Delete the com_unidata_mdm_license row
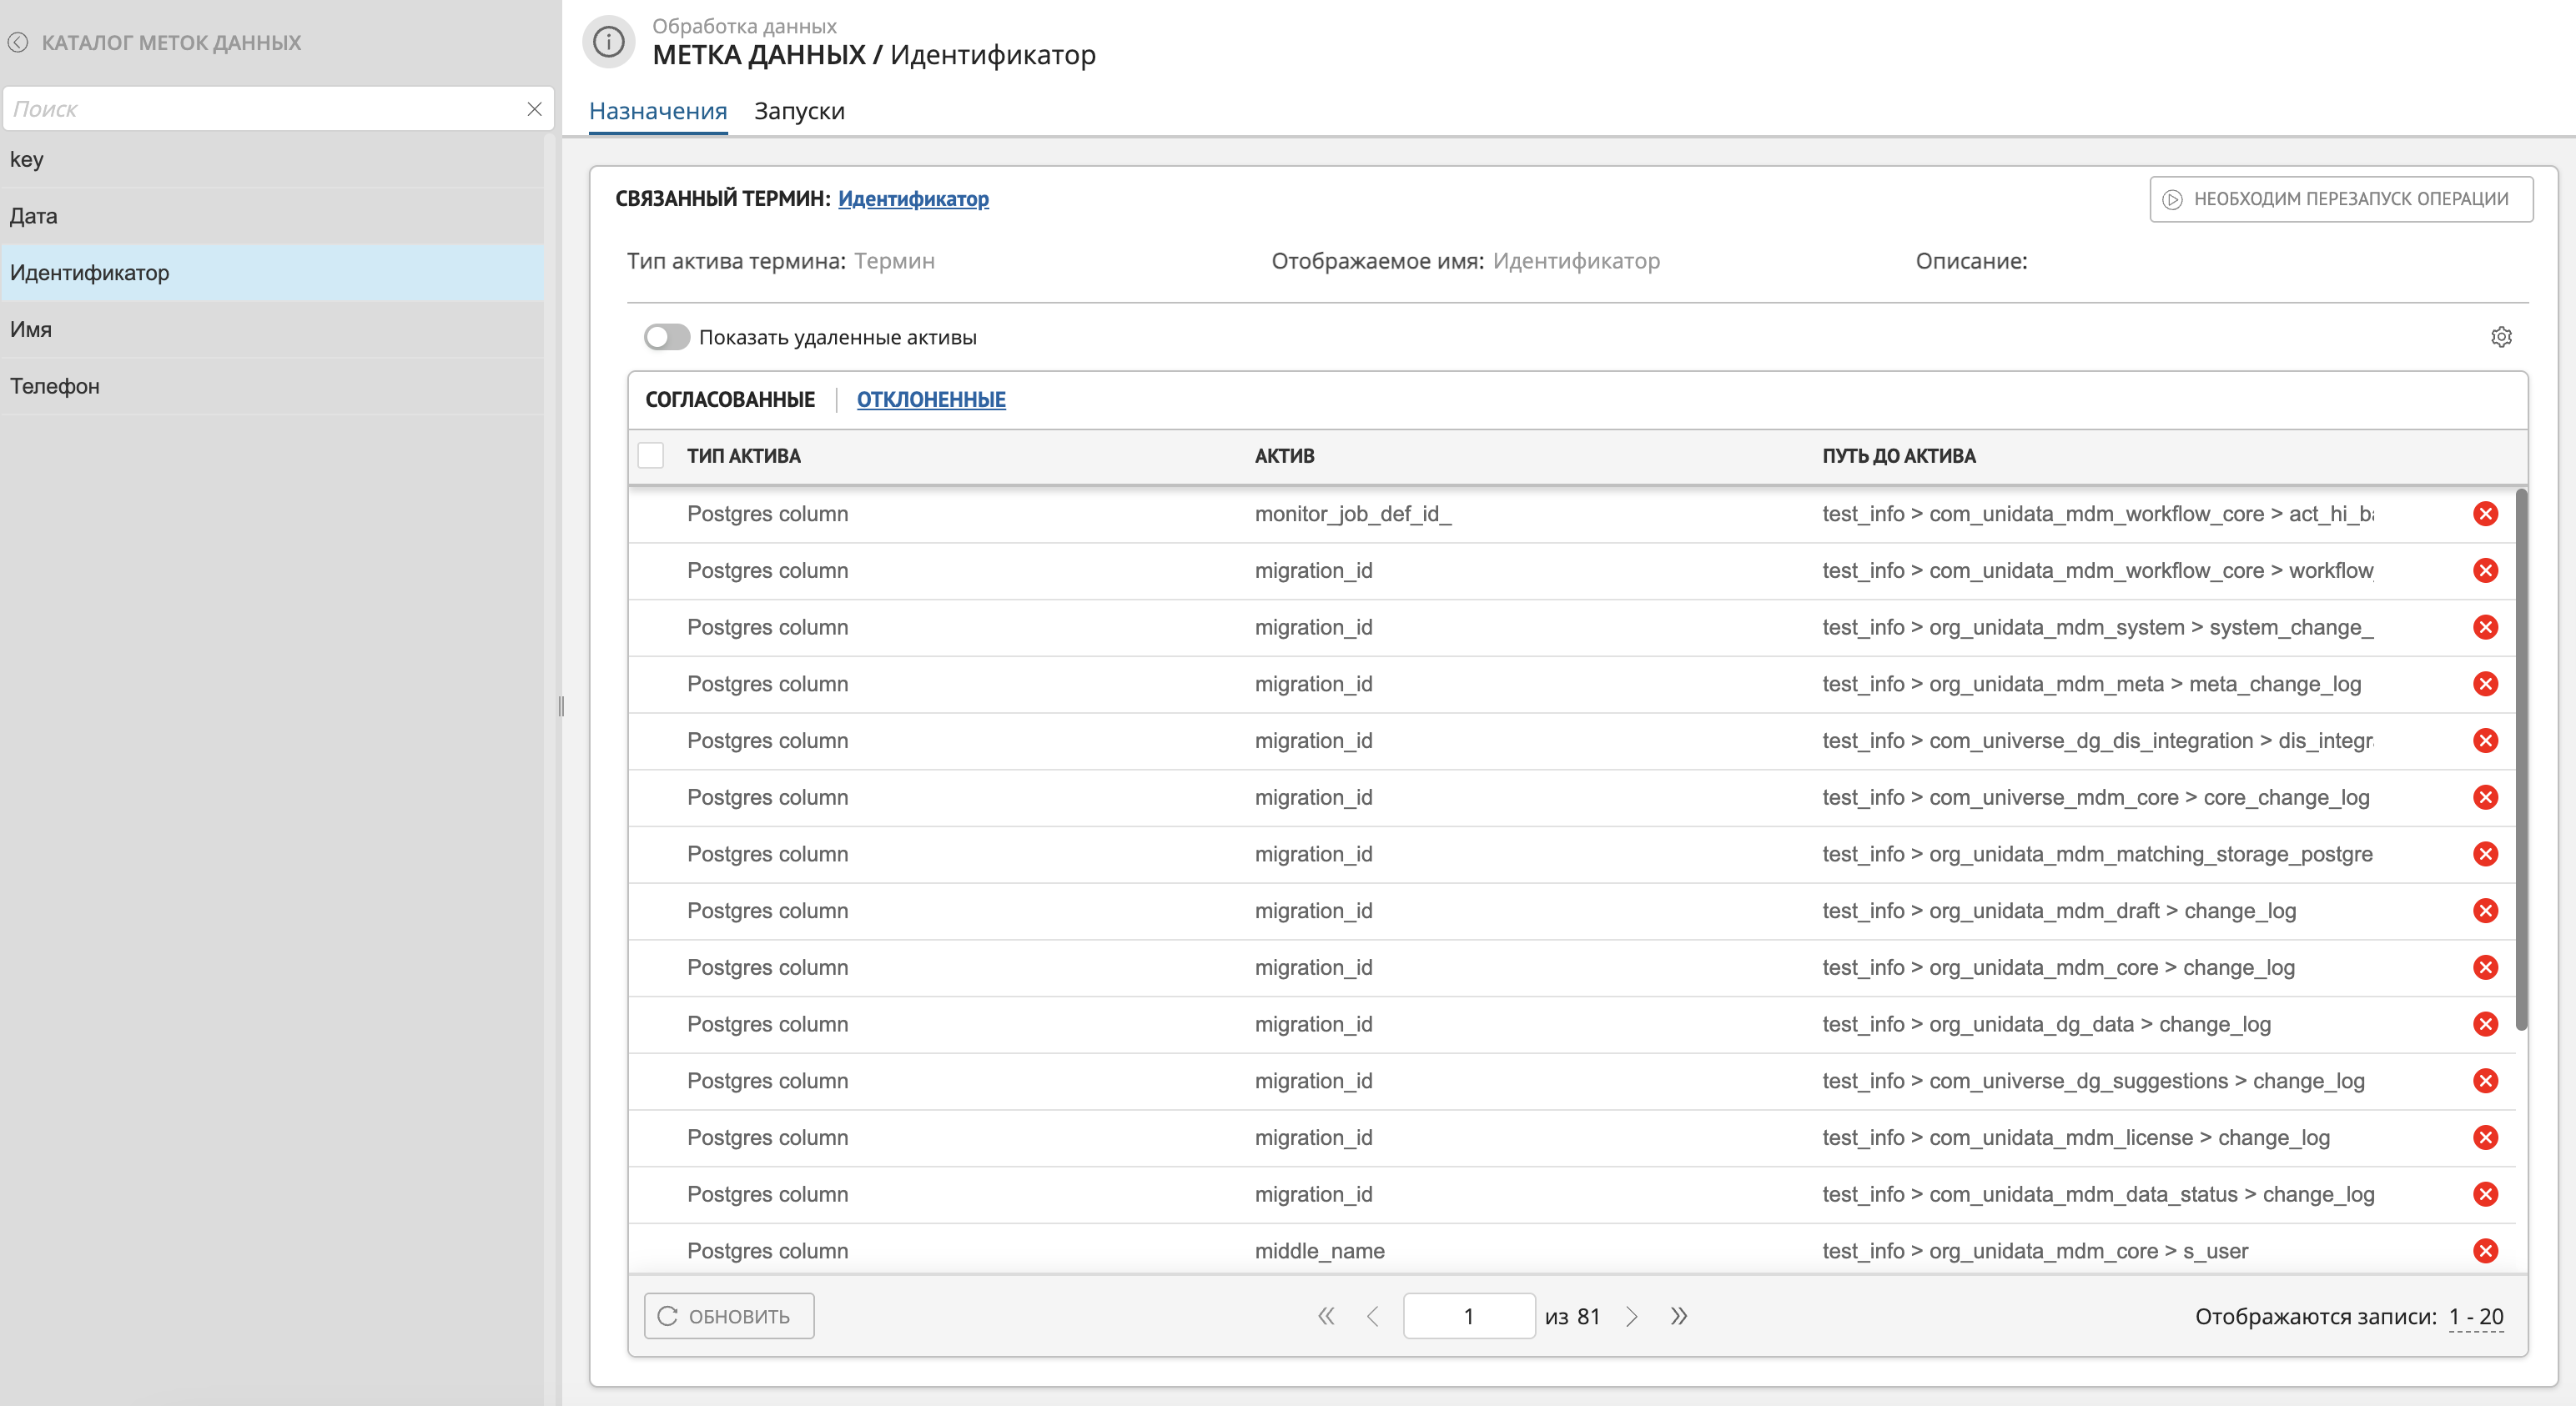This screenshot has width=2576, height=1406. click(x=2485, y=1137)
